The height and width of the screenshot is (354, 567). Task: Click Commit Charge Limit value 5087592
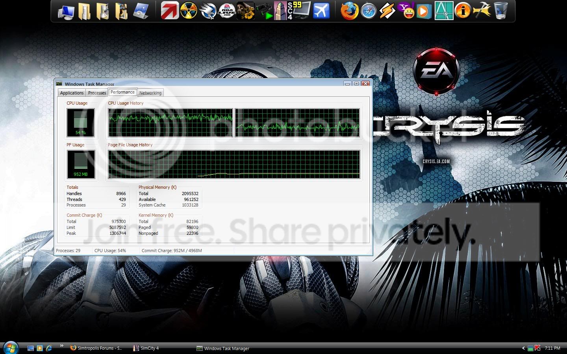click(118, 227)
